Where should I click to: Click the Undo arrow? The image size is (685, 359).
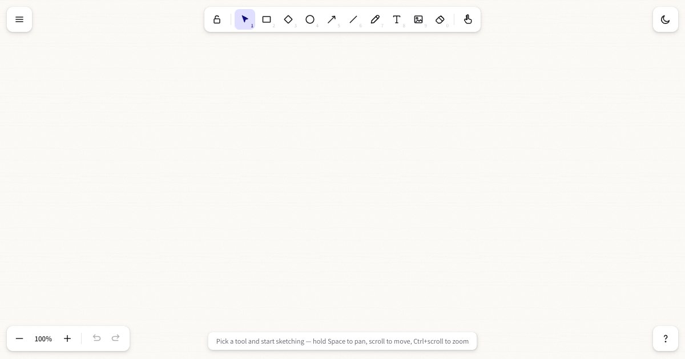[97, 338]
